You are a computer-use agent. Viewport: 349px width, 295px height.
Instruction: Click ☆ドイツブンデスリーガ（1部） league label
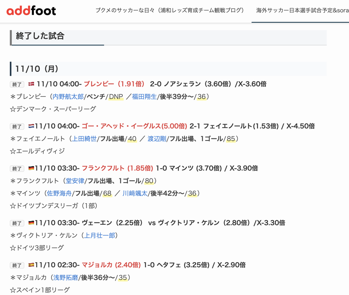tap(53, 206)
